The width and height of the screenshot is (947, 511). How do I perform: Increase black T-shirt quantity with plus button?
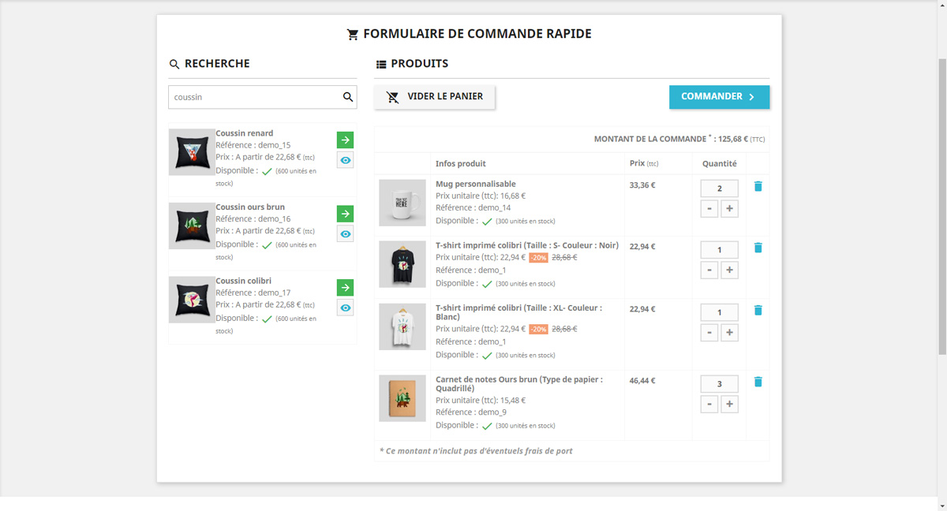click(729, 270)
